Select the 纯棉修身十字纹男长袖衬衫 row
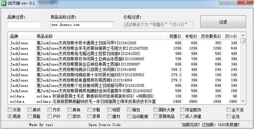254x129 pixels. pyautogui.click(x=124, y=75)
